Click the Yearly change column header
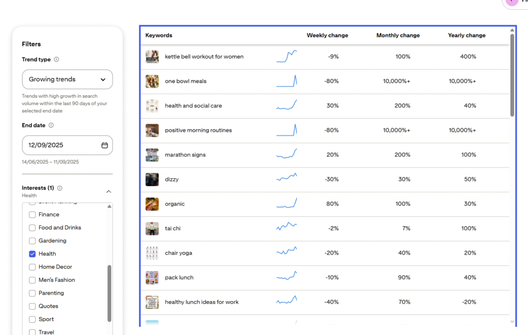This screenshot has height=335, width=528. pos(466,36)
